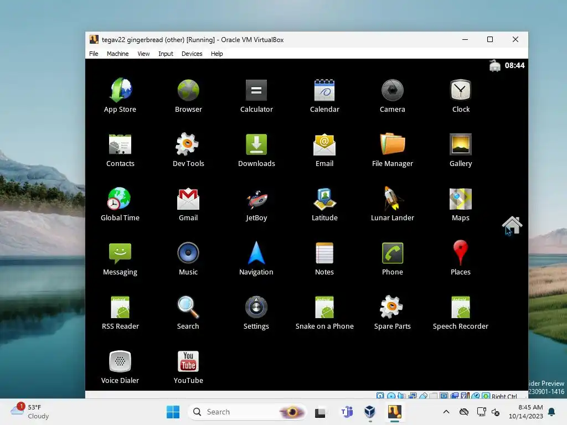This screenshot has width=567, height=425.
Task: Click the Android status bar notification icon
Action: [494, 66]
